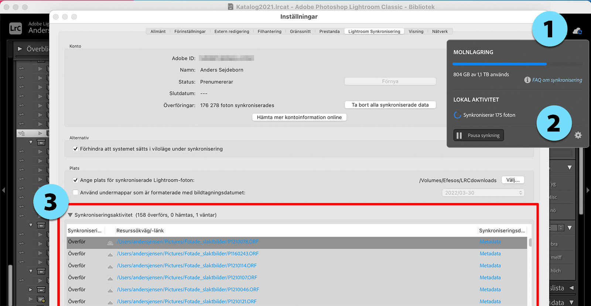Enable 'Använd undermappar' date-formatted checkbox
The width and height of the screenshot is (591, 306).
click(x=76, y=193)
